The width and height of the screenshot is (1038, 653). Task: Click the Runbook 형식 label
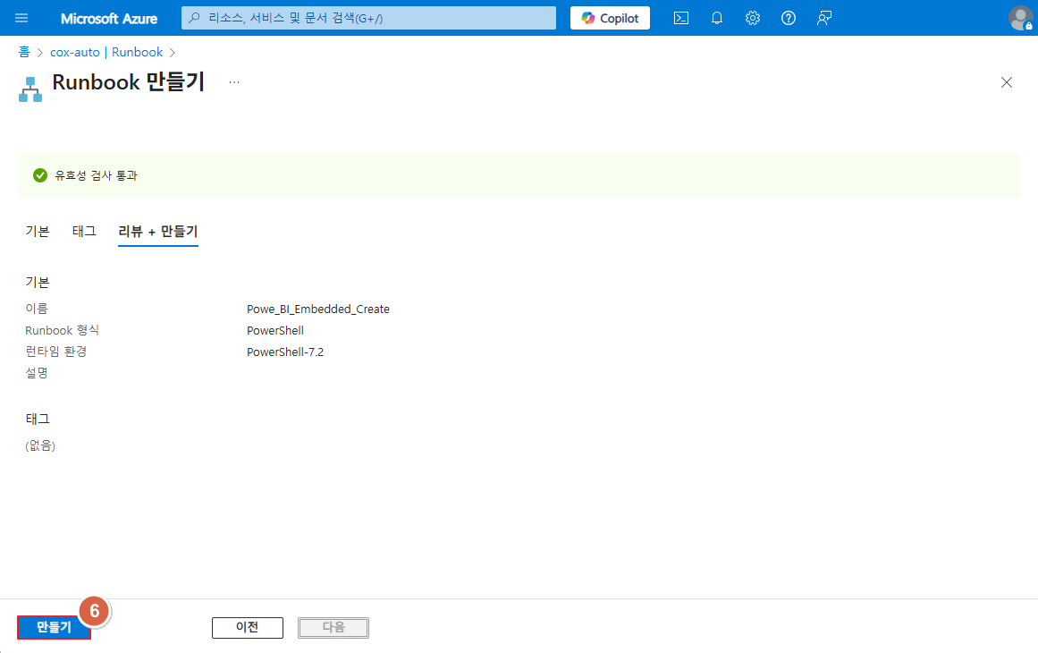pyautogui.click(x=63, y=330)
